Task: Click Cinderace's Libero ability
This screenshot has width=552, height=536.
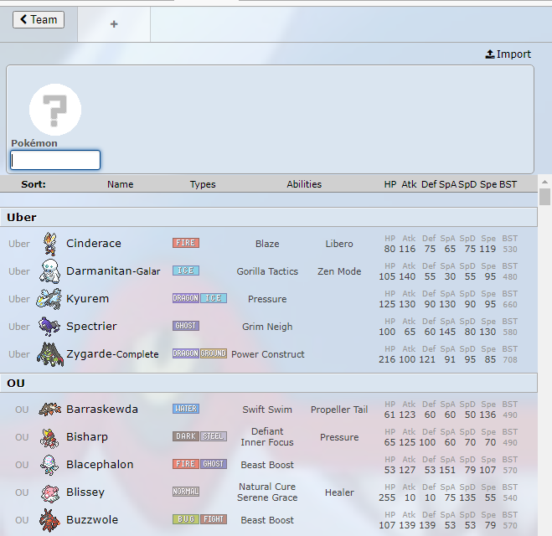Action: (339, 244)
